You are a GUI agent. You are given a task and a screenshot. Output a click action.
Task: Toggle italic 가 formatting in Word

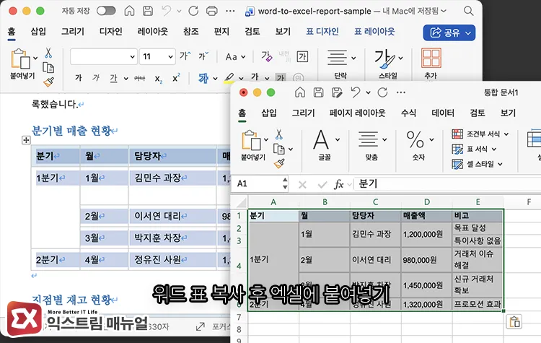pos(95,78)
